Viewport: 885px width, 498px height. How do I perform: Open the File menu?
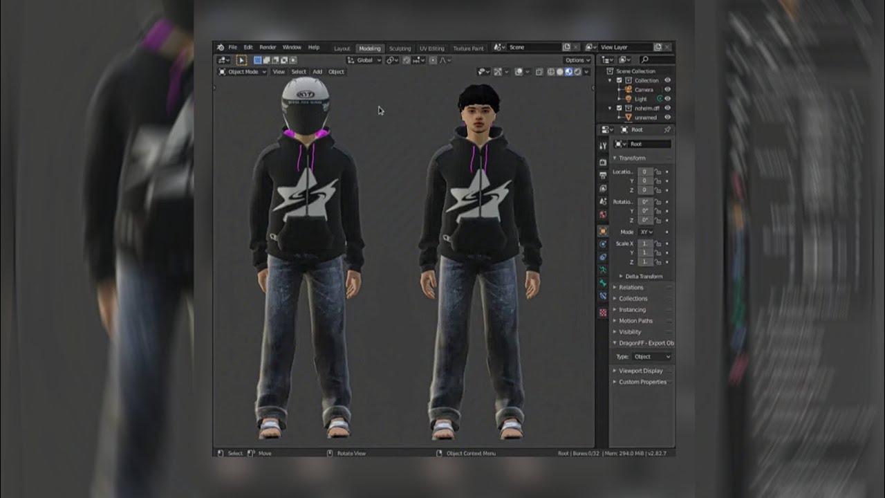pyautogui.click(x=232, y=48)
